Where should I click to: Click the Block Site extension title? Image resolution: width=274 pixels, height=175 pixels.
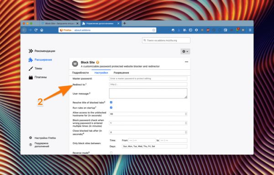pos(88,62)
